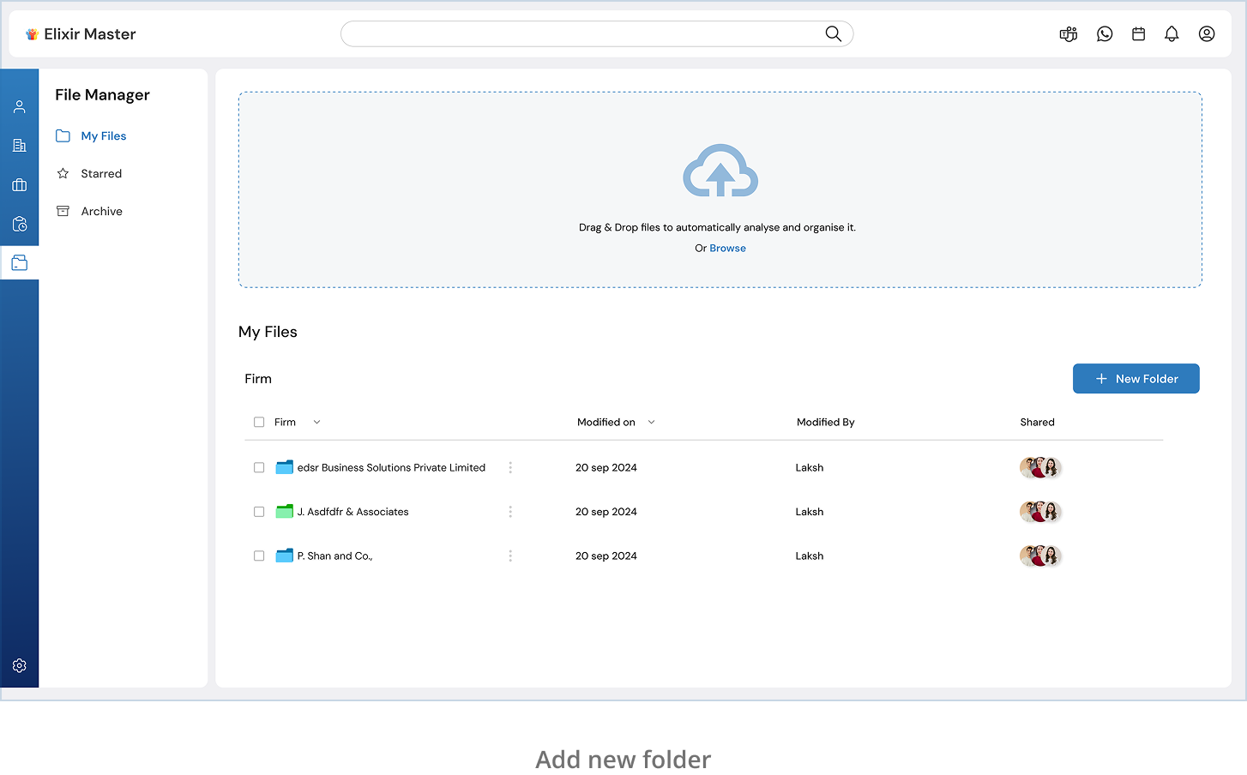Click shared avatars for J. Asdfdfr & Associates
Screen dimensions: 1247x775
tap(1040, 512)
